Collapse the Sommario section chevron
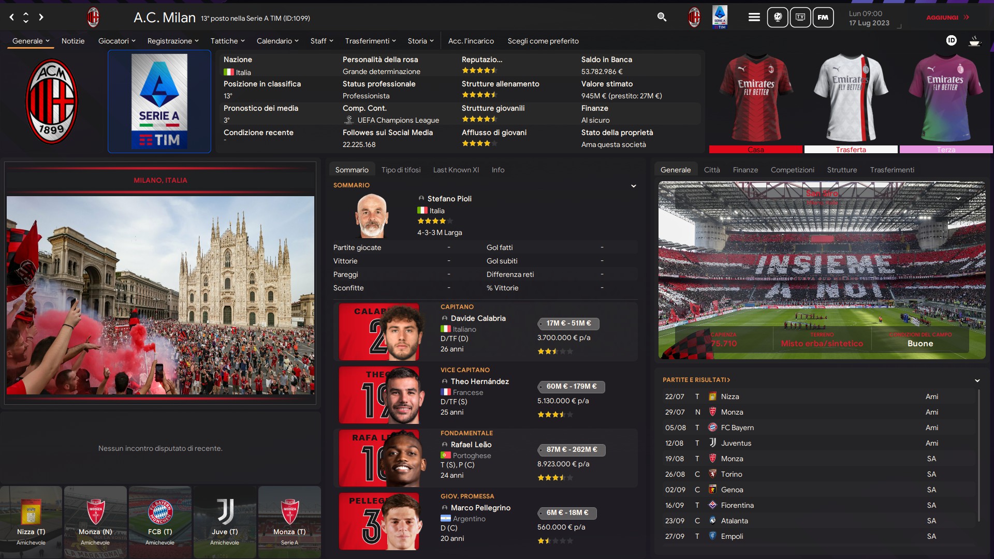The height and width of the screenshot is (559, 994). [x=633, y=186]
